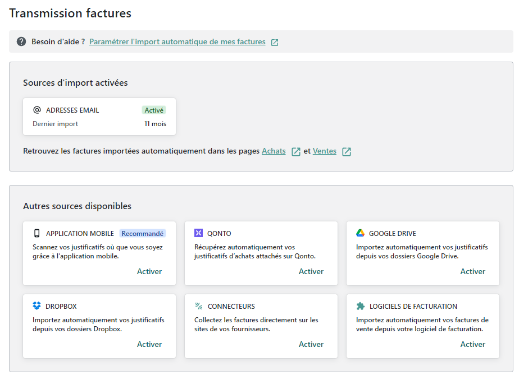The image size is (519, 380).
Task: Open the Paramétrer l'import automatique help link
Action: click(x=177, y=41)
